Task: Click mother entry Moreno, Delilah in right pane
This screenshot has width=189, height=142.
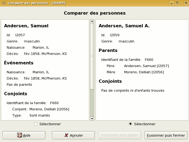Action: (144, 72)
